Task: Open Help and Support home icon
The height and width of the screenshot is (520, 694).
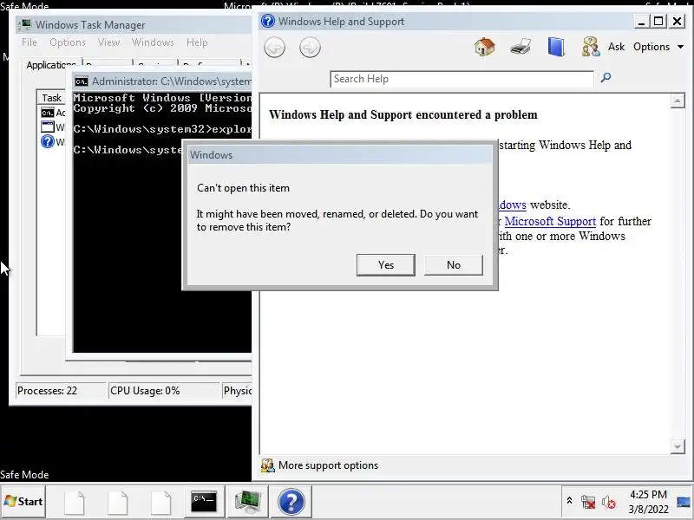Action: [485, 47]
